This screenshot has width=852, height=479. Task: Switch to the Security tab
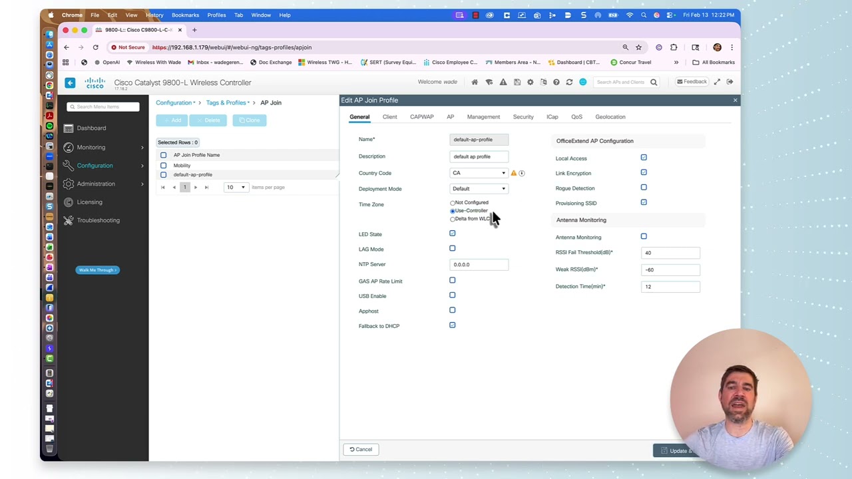(x=523, y=117)
